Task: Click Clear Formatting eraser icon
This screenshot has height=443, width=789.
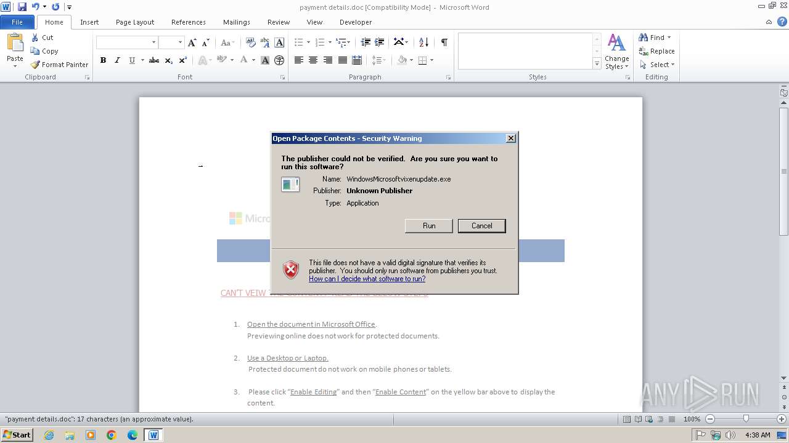Action: [250, 42]
